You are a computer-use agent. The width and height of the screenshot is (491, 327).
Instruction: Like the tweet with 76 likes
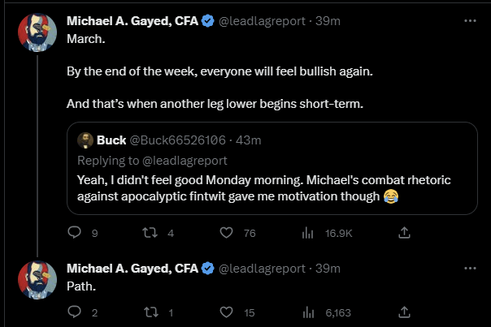pyautogui.click(x=226, y=233)
